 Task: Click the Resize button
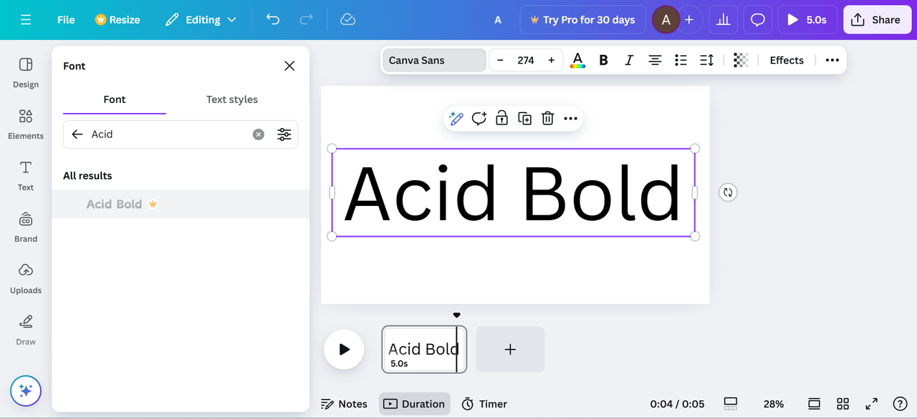click(117, 20)
